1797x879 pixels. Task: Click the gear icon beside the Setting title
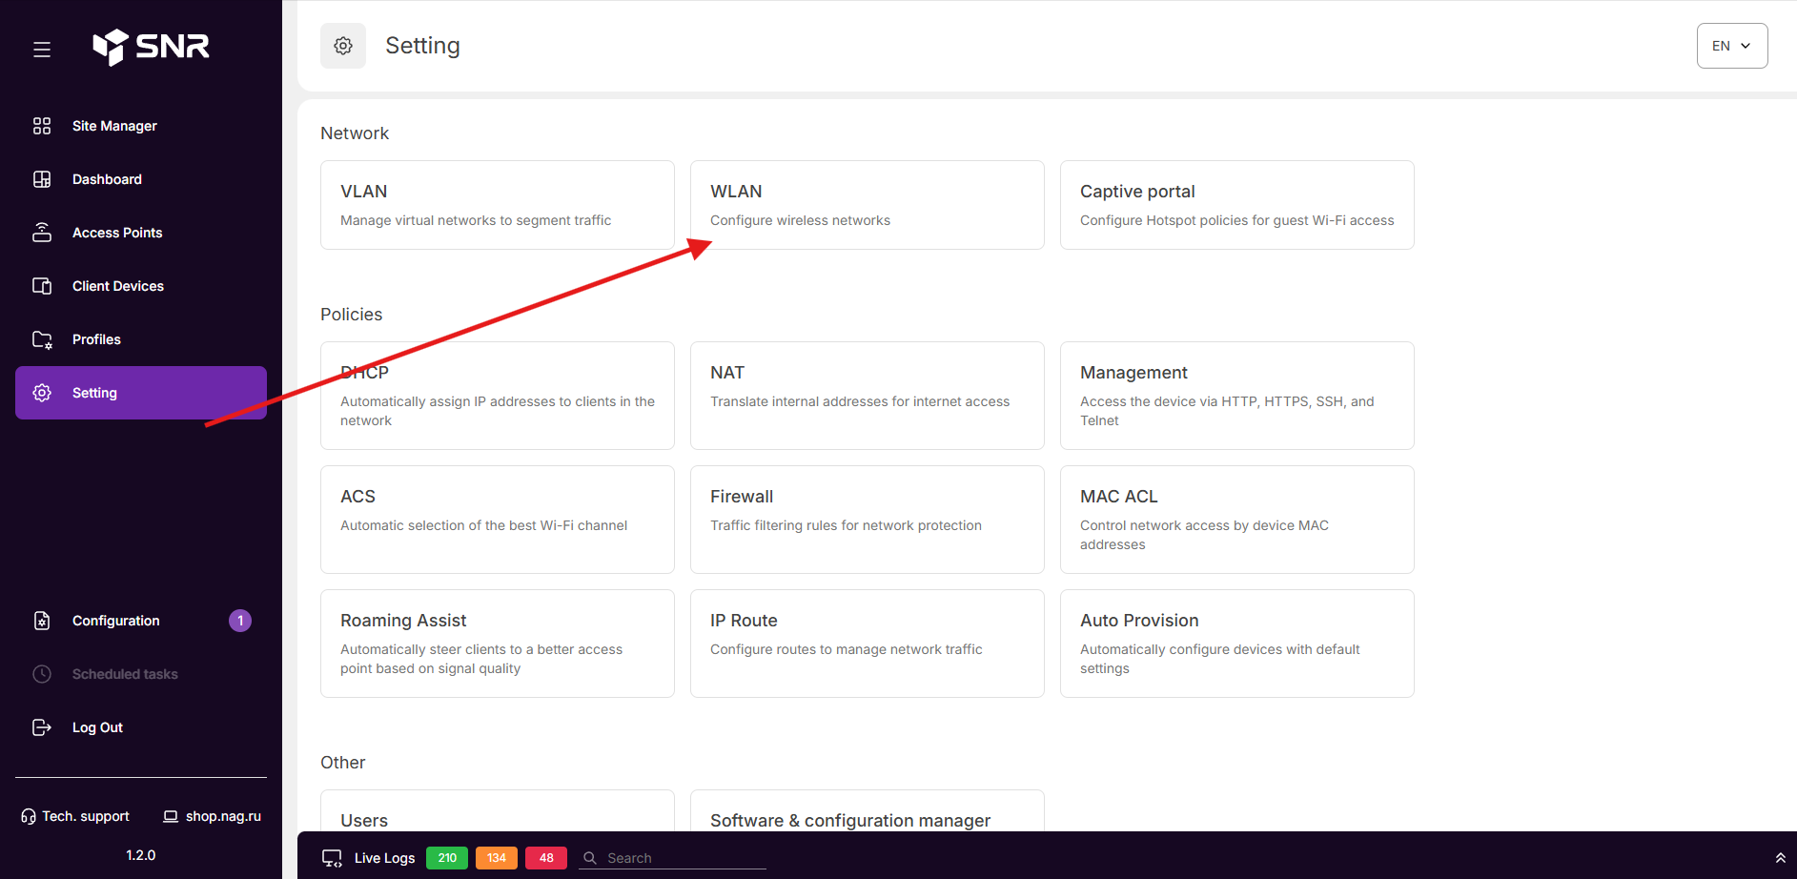click(x=343, y=46)
